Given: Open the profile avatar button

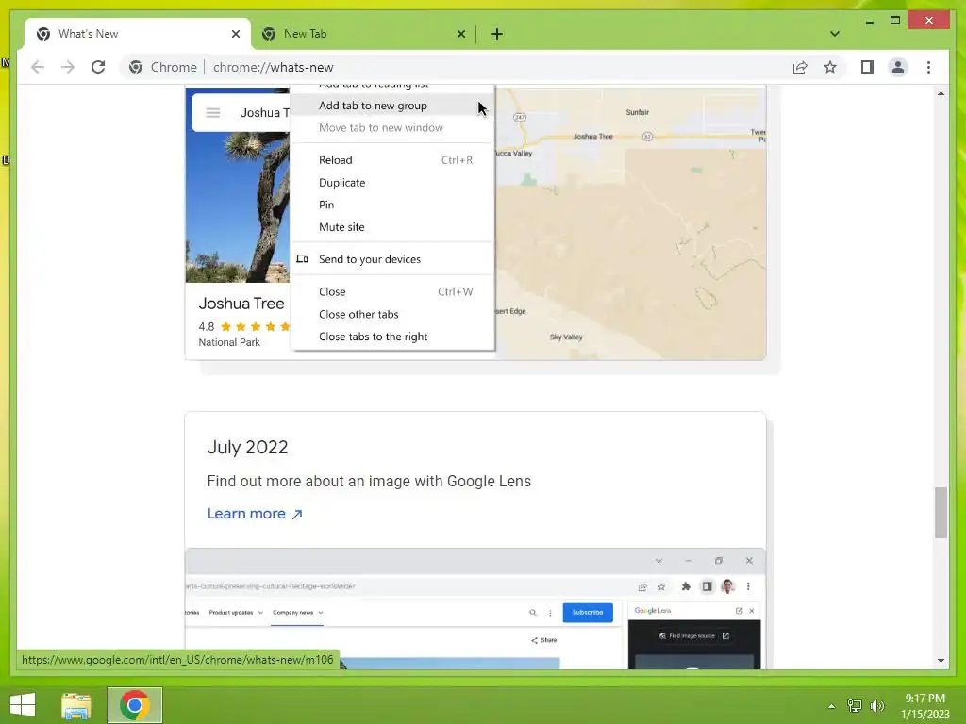Looking at the screenshot, I should [x=898, y=67].
